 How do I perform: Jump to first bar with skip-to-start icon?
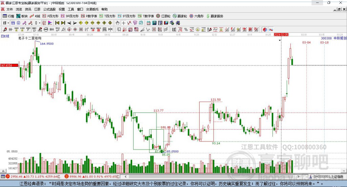pos(57,23)
